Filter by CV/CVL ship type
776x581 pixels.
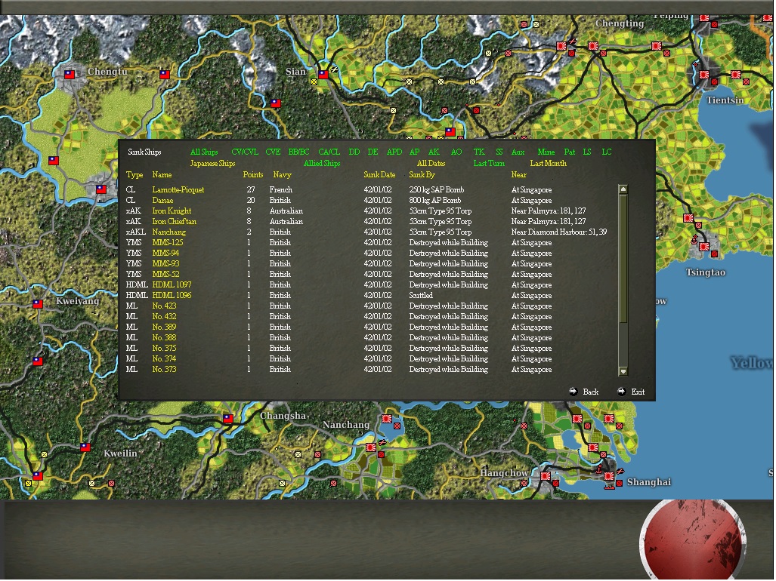point(245,152)
